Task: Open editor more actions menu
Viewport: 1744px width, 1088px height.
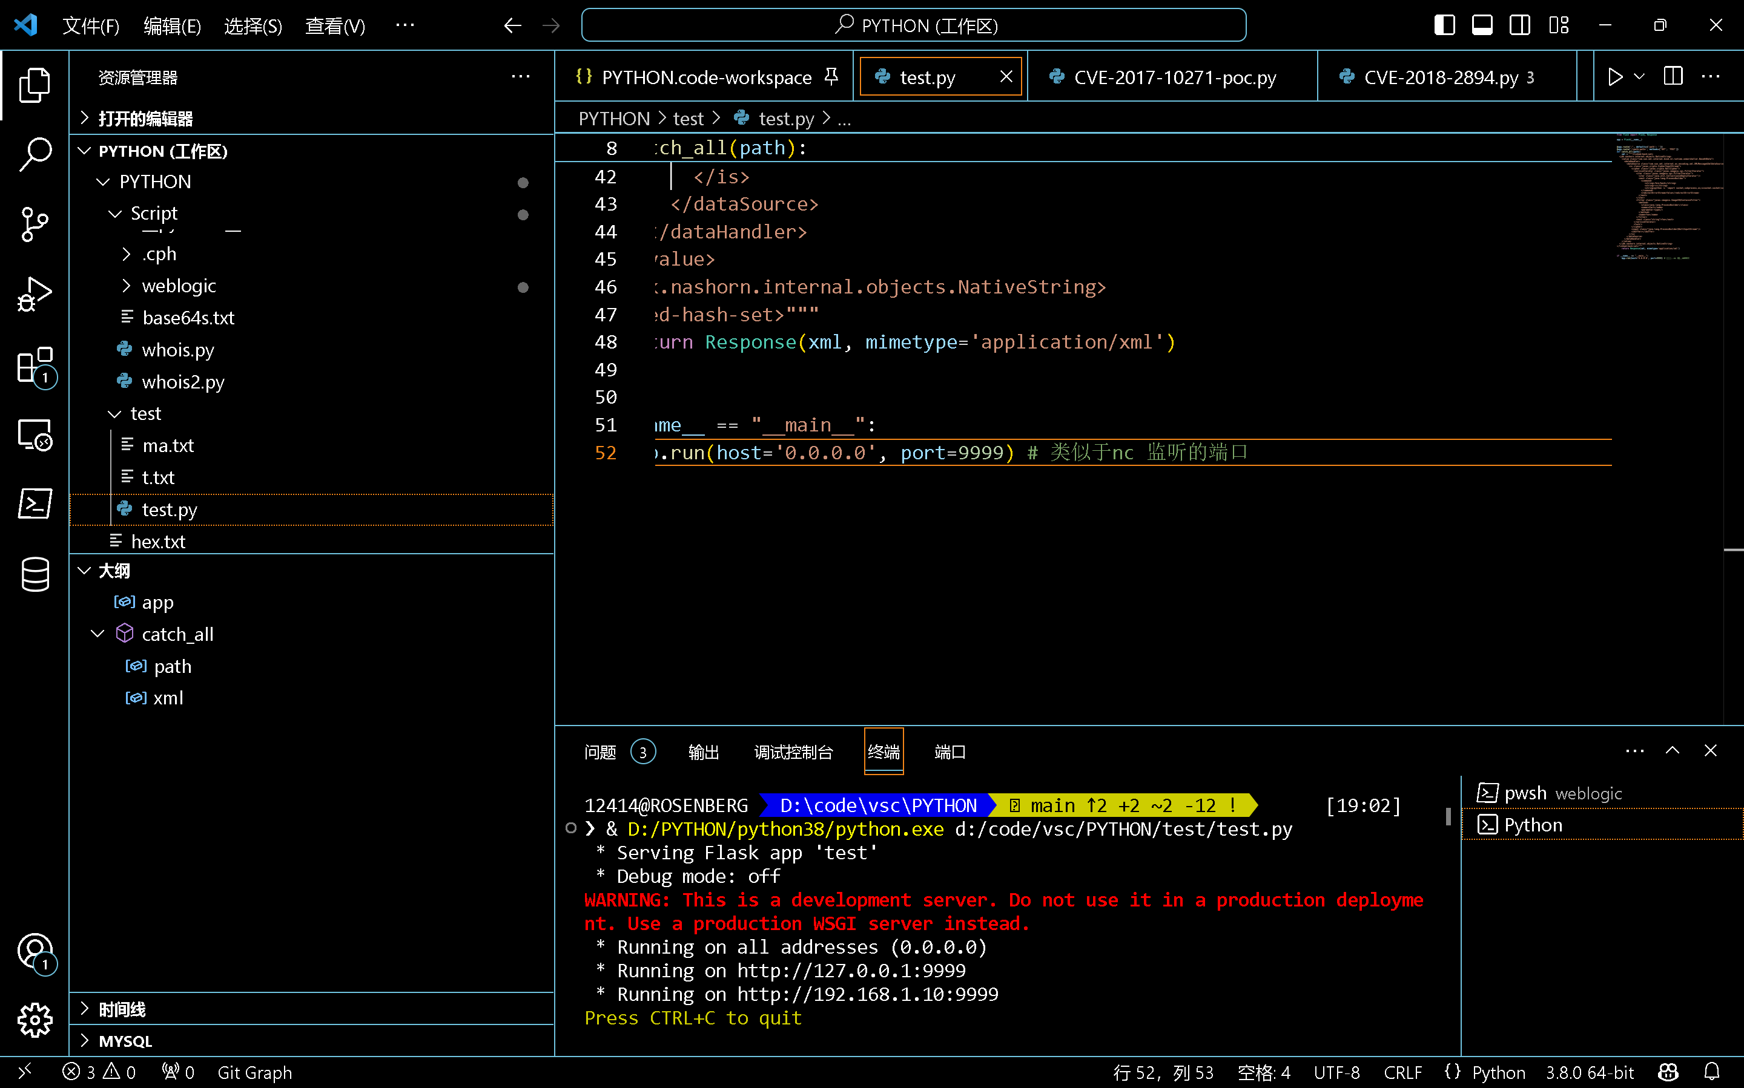Action: tap(1711, 76)
